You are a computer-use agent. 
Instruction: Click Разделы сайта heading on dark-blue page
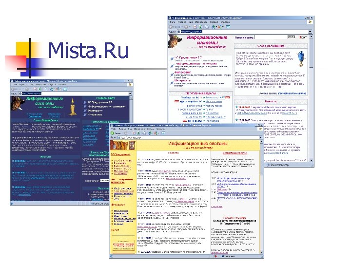click(105, 98)
